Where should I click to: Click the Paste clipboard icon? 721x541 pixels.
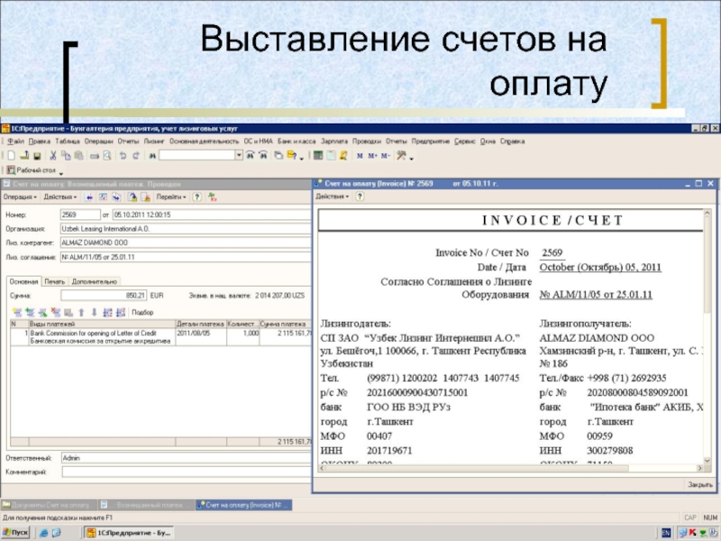[78, 155]
